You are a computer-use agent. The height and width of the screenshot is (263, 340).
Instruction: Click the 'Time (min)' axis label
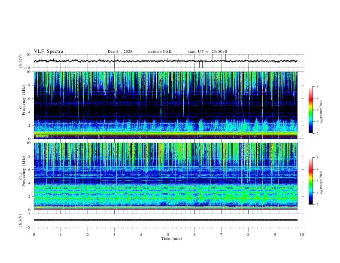172,239
